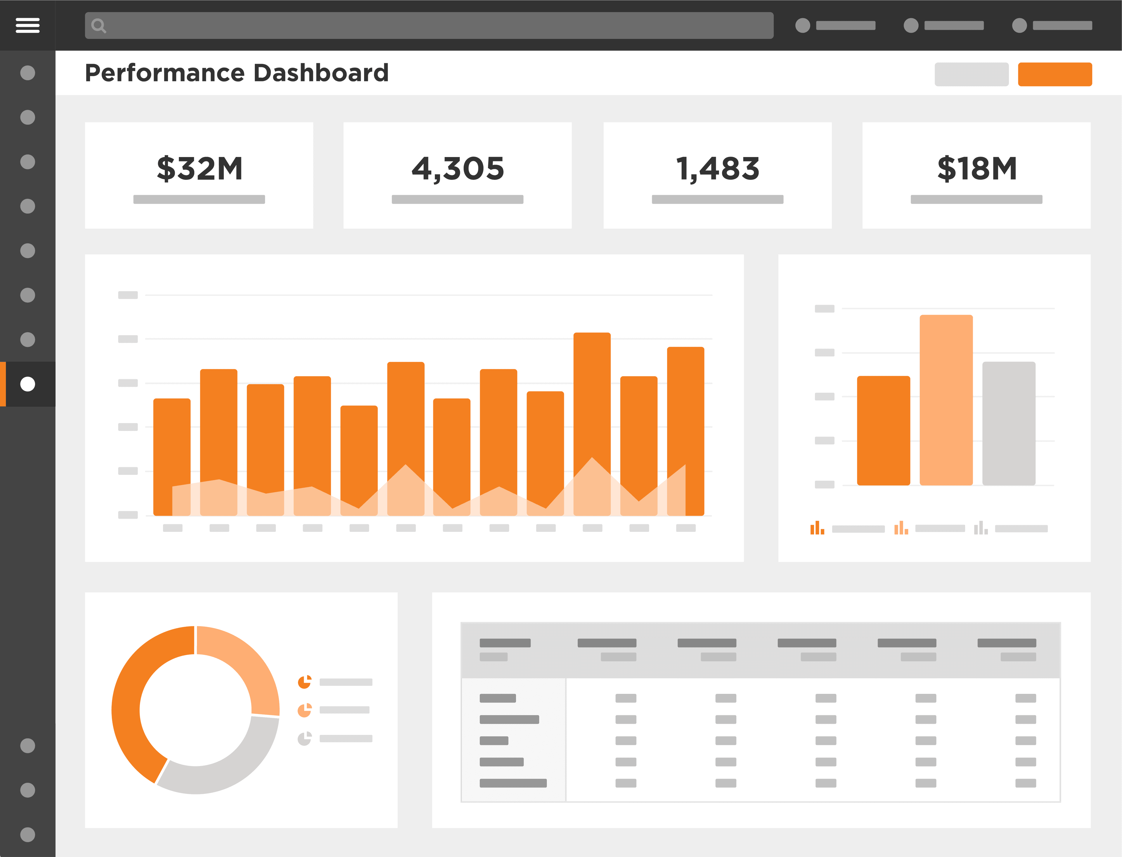The image size is (1122, 857).
Task: Click the orange button beside the Performance Dashboard title
Action: (x=1055, y=75)
